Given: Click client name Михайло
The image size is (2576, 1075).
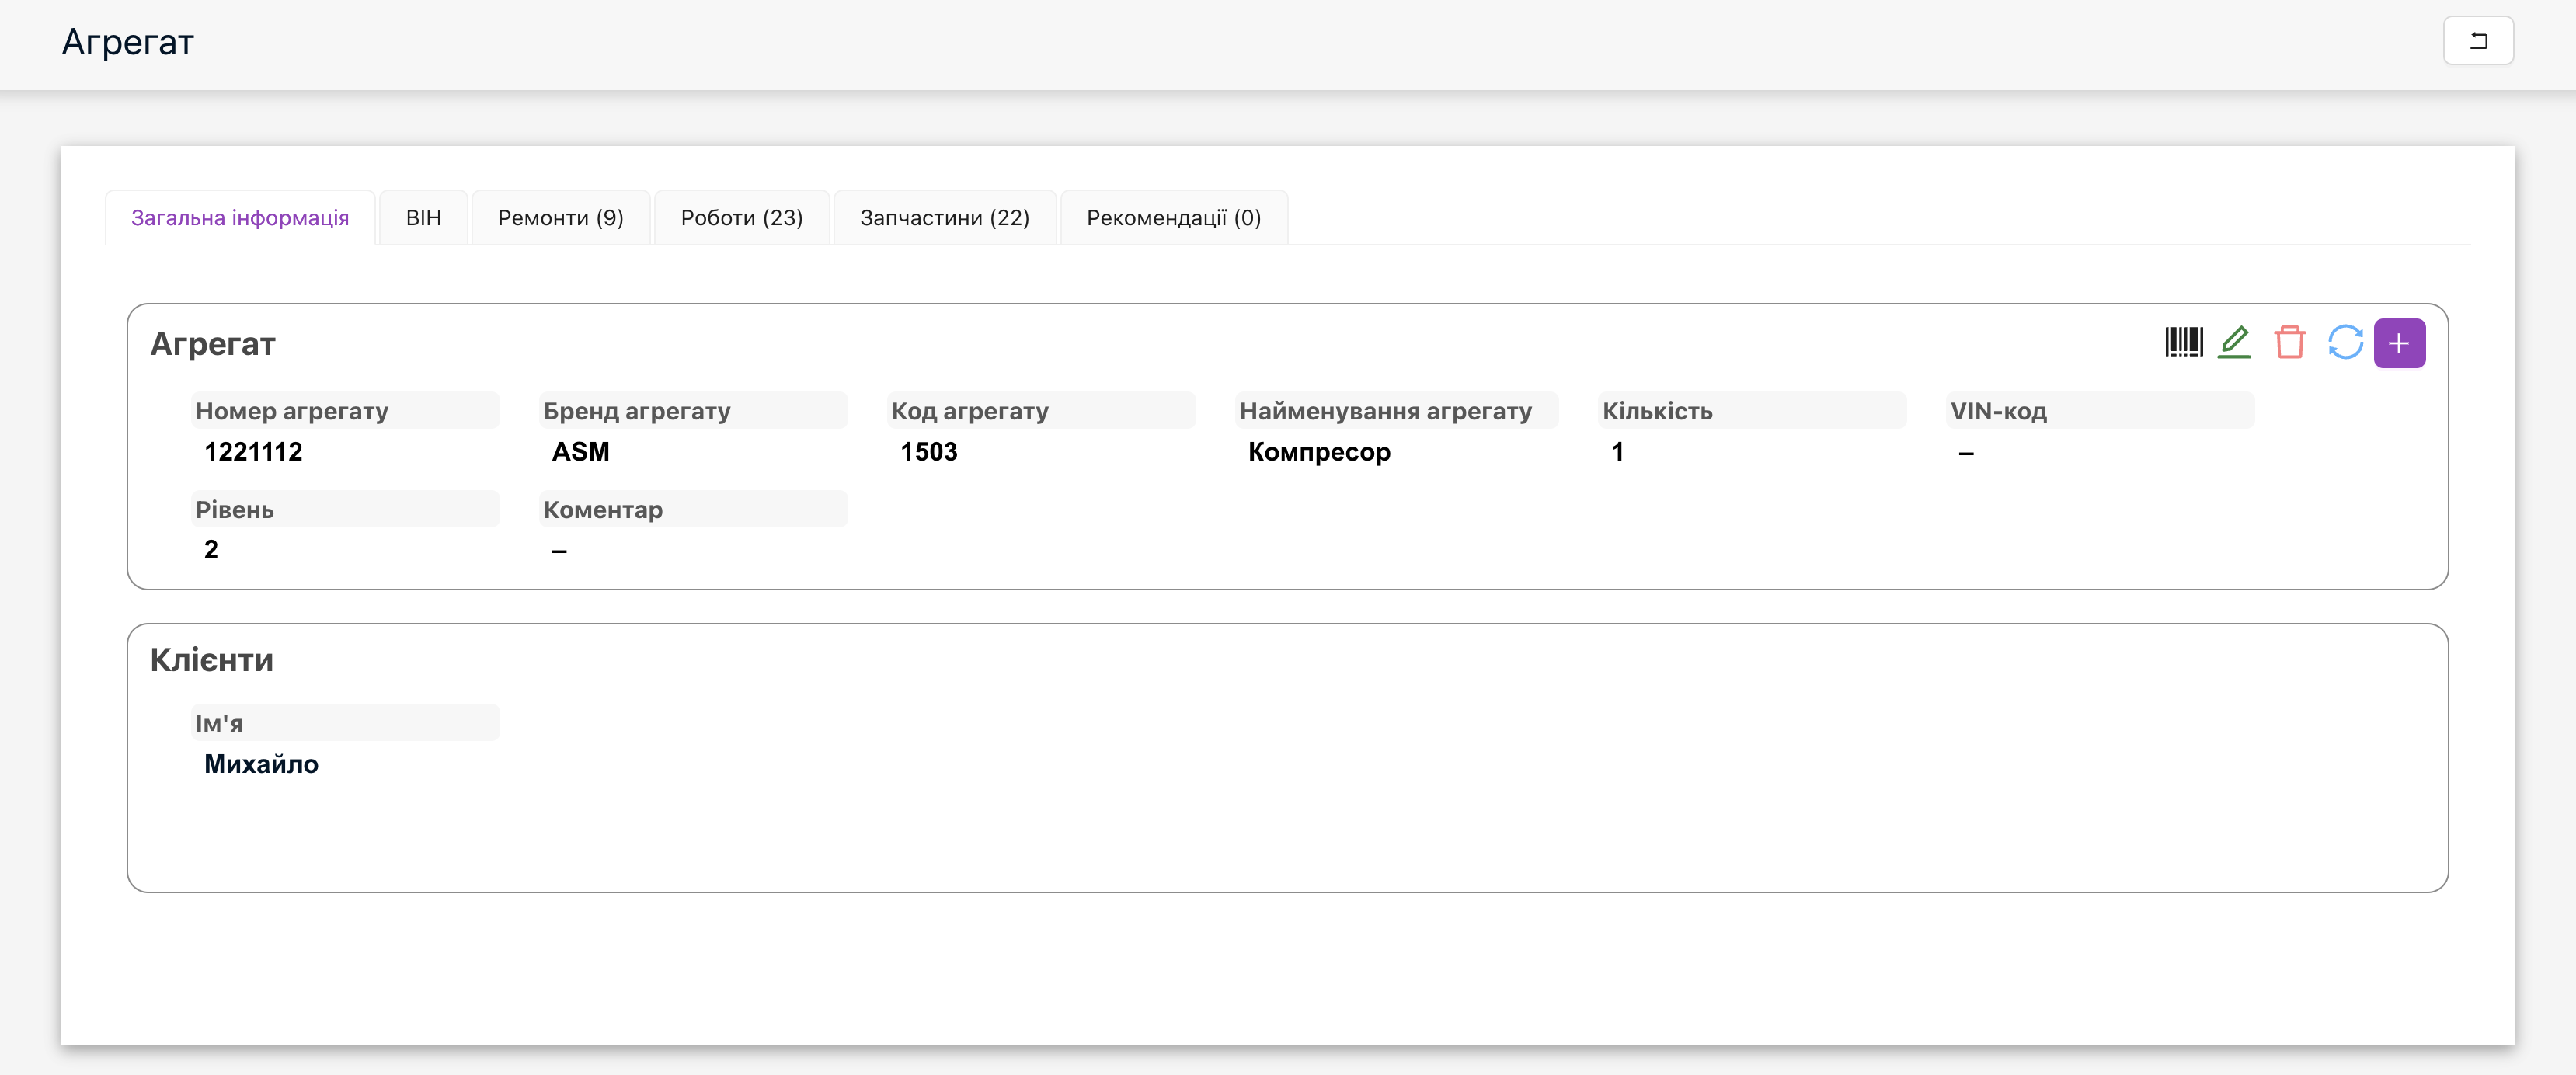Looking at the screenshot, I should click(261, 764).
